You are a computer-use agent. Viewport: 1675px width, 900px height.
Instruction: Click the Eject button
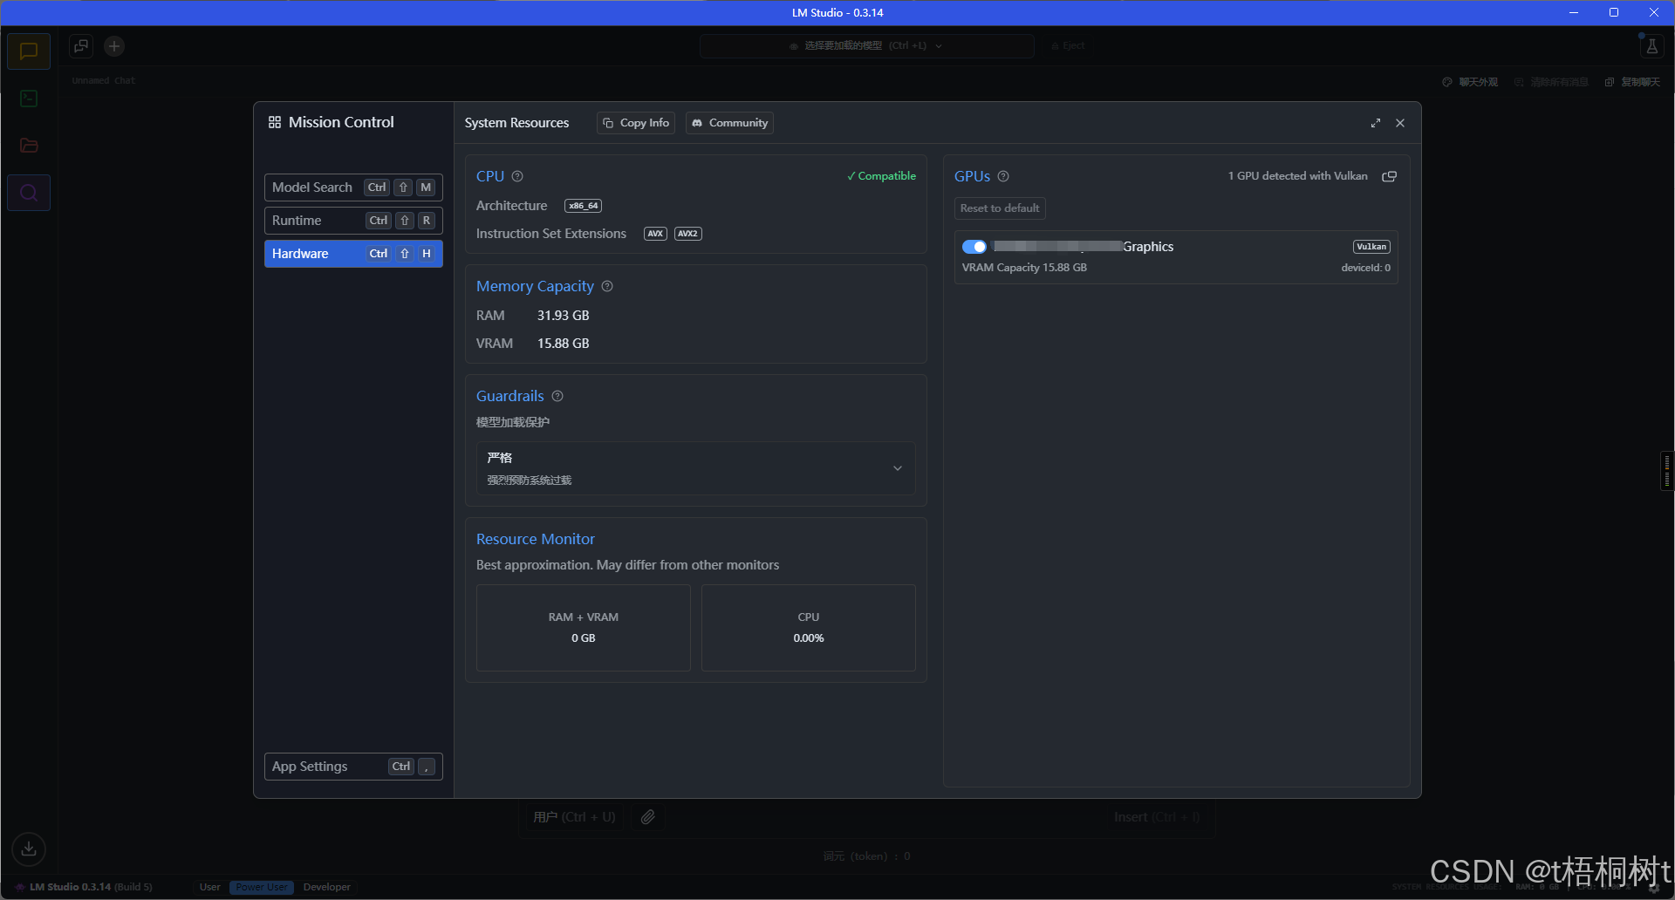coord(1068,46)
